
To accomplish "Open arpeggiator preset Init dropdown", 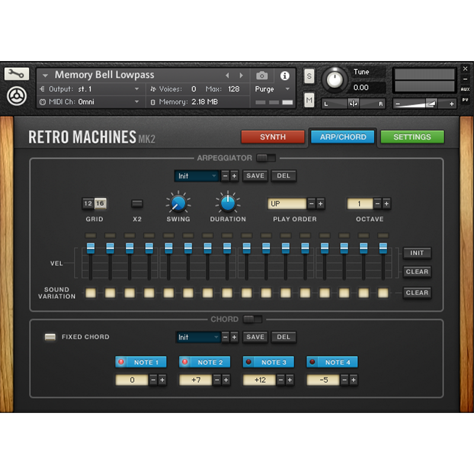I will (x=197, y=176).
